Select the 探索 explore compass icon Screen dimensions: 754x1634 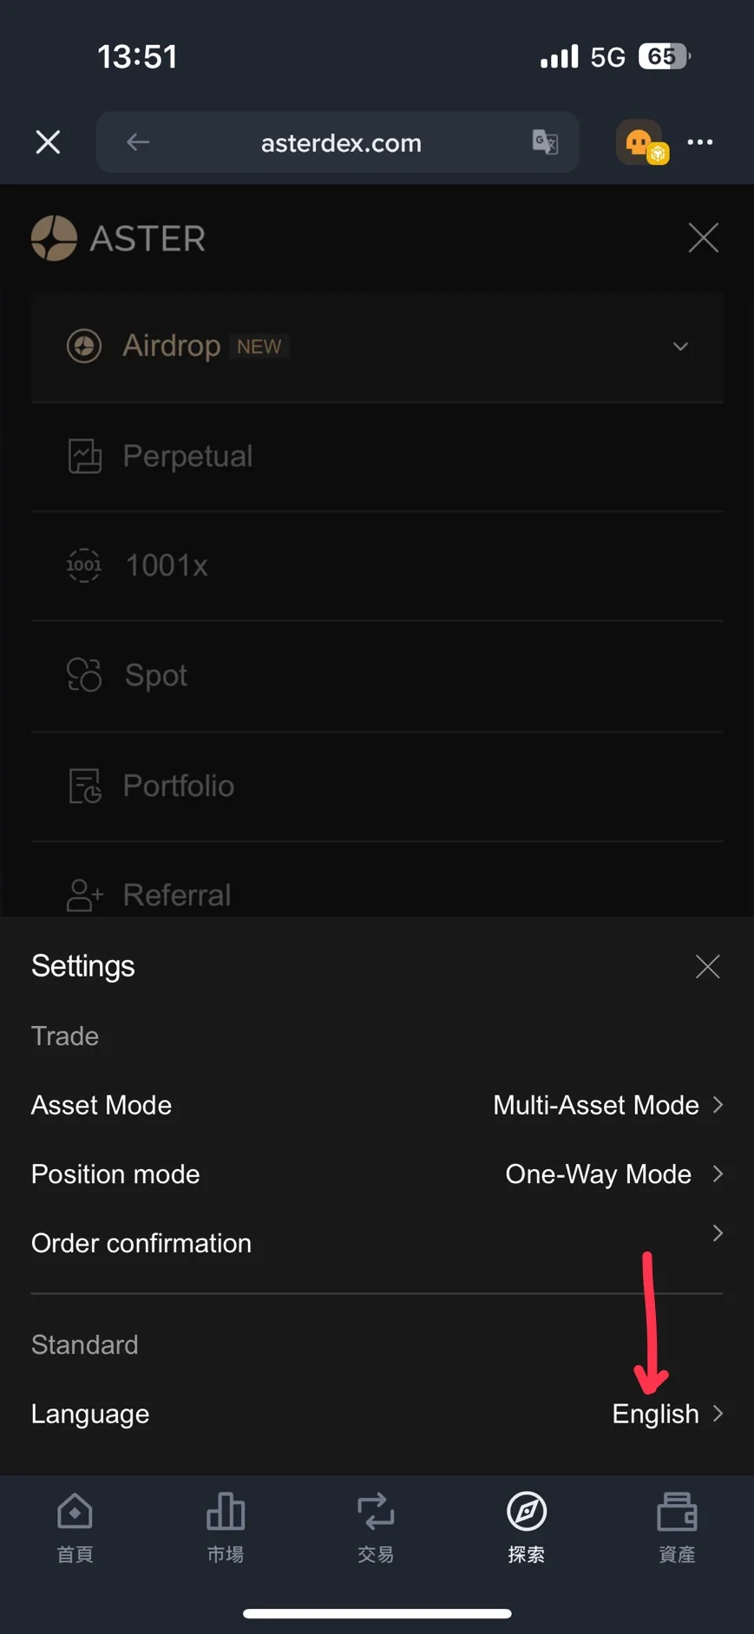527,1513
